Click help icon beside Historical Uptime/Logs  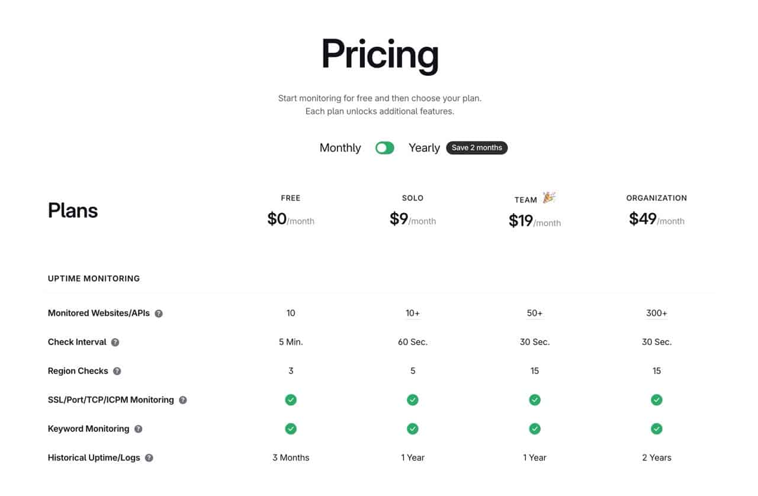point(149,458)
